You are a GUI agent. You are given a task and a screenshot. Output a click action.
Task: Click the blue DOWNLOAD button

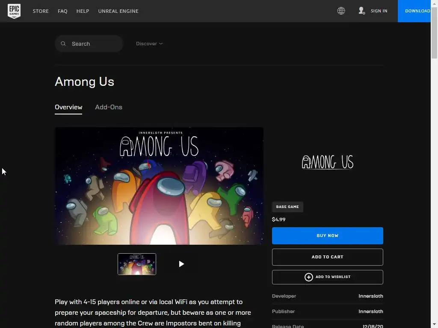click(414, 11)
